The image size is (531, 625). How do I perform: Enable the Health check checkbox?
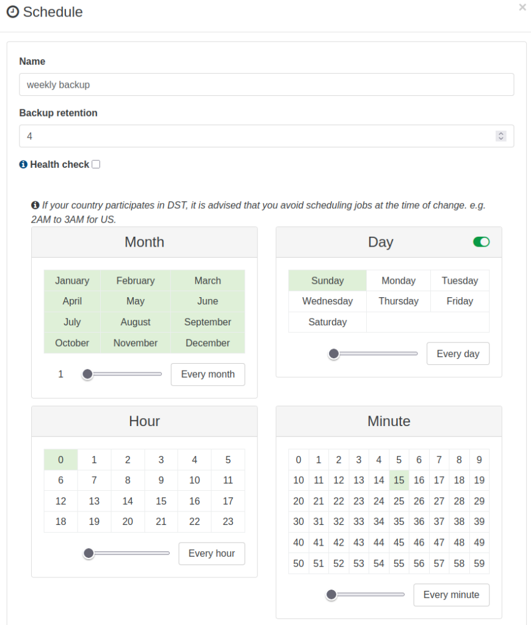pos(96,164)
